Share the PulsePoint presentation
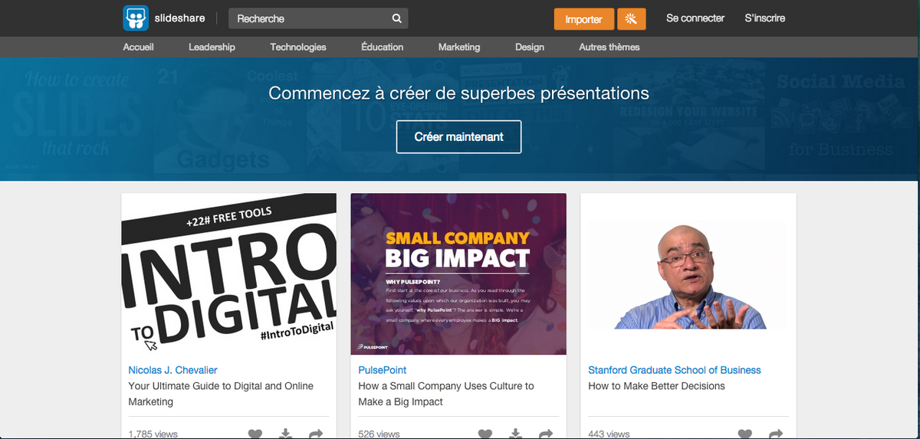 coord(545,434)
